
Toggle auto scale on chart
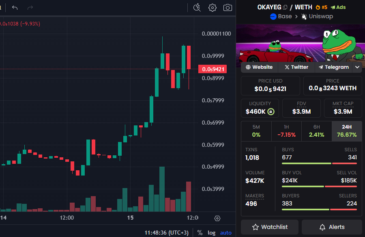pyautogui.click(x=226, y=233)
